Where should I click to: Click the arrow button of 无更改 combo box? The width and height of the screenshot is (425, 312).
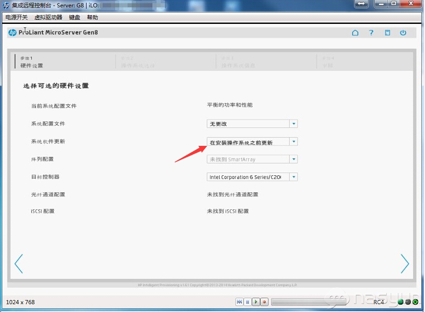click(x=294, y=124)
